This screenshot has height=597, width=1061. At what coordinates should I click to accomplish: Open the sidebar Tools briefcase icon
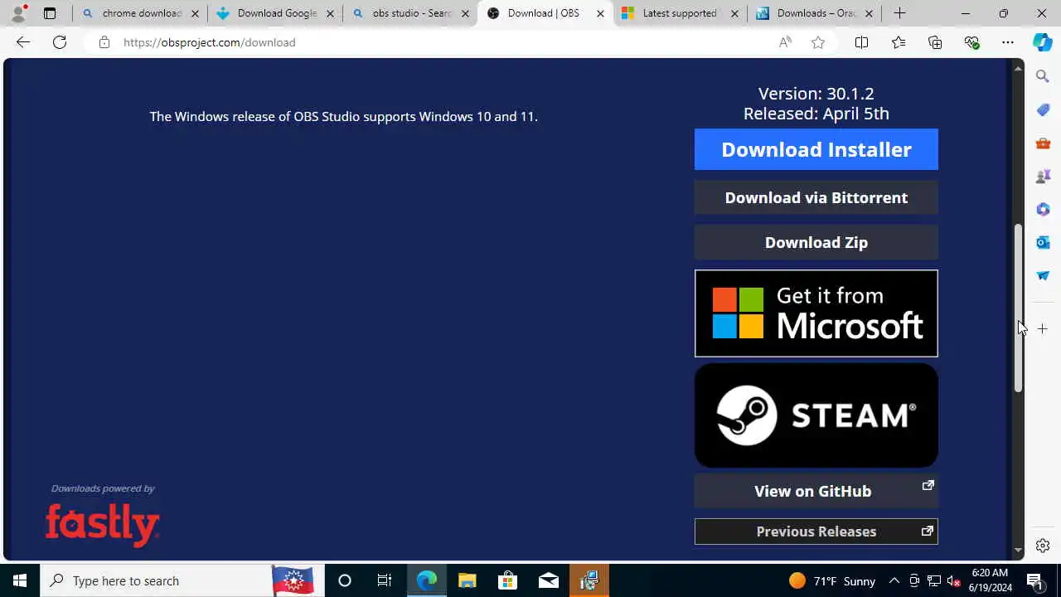1043,143
